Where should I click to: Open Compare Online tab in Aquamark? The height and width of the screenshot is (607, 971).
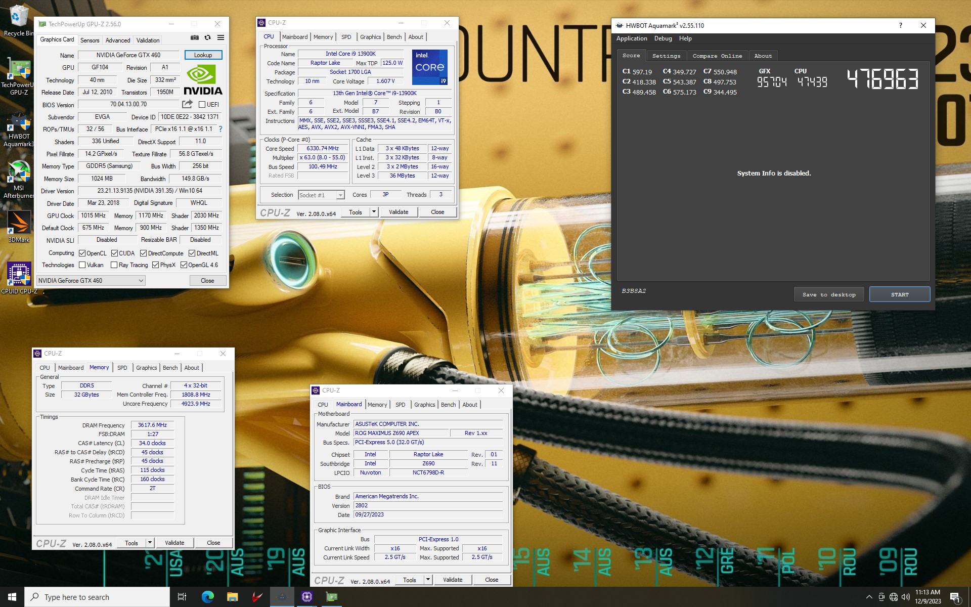(x=717, y=56)
